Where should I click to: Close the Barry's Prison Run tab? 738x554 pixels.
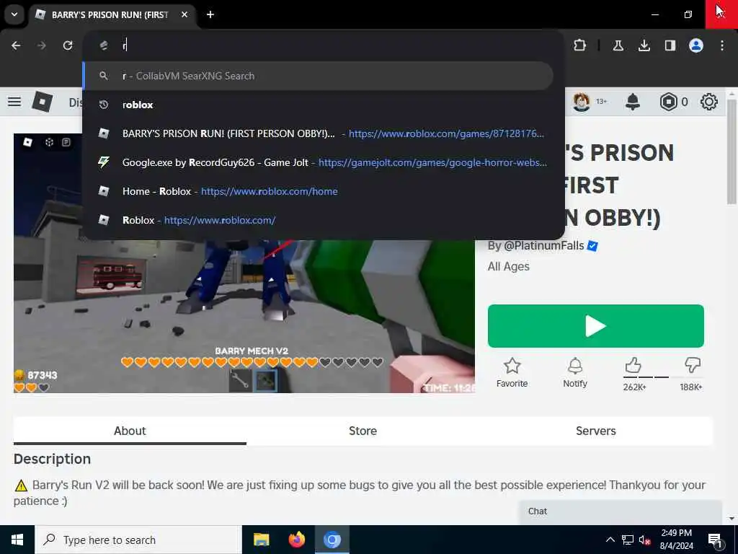[184, 14]
